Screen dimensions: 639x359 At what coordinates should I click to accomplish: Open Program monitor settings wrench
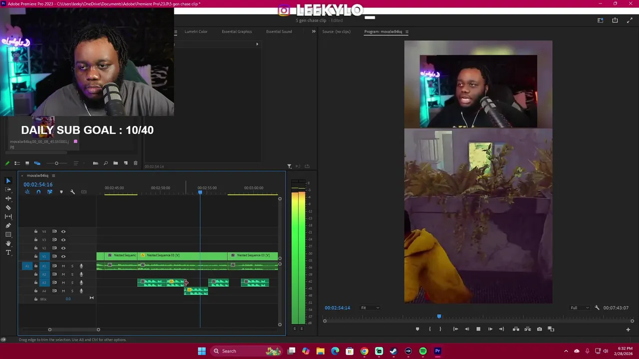pos(597,308)
